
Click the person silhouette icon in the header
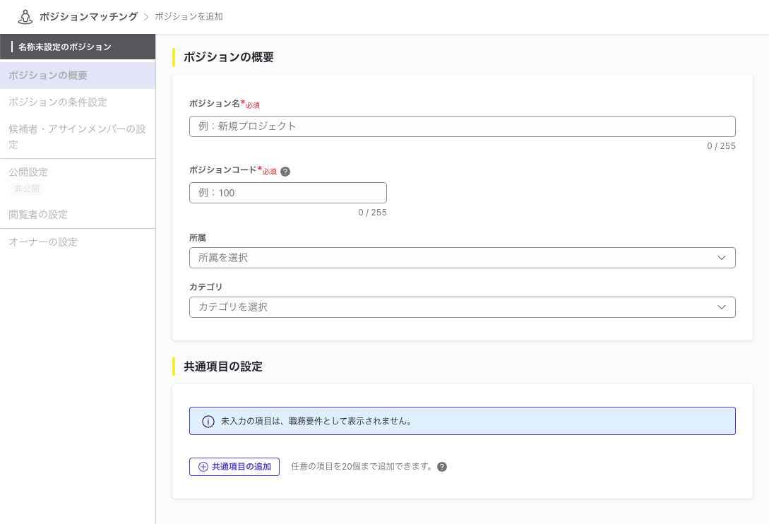pyautogui.click(x=25, y=16)
